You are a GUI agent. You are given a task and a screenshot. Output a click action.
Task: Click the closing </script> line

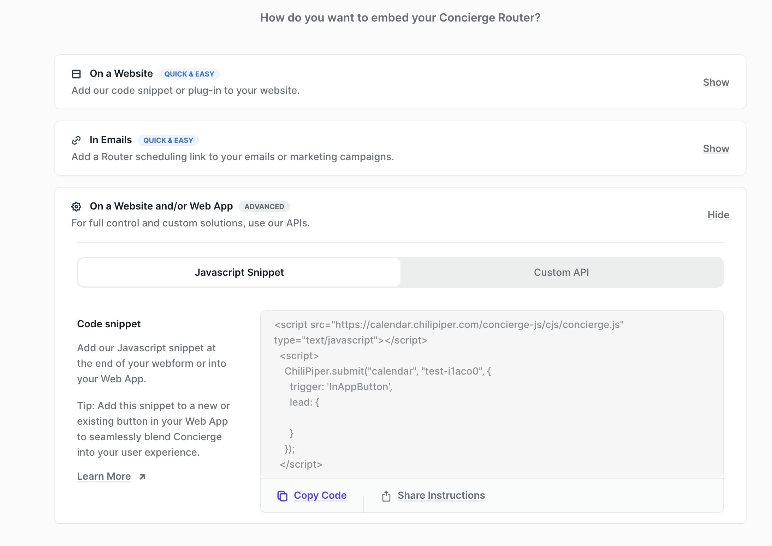(301, 464)
